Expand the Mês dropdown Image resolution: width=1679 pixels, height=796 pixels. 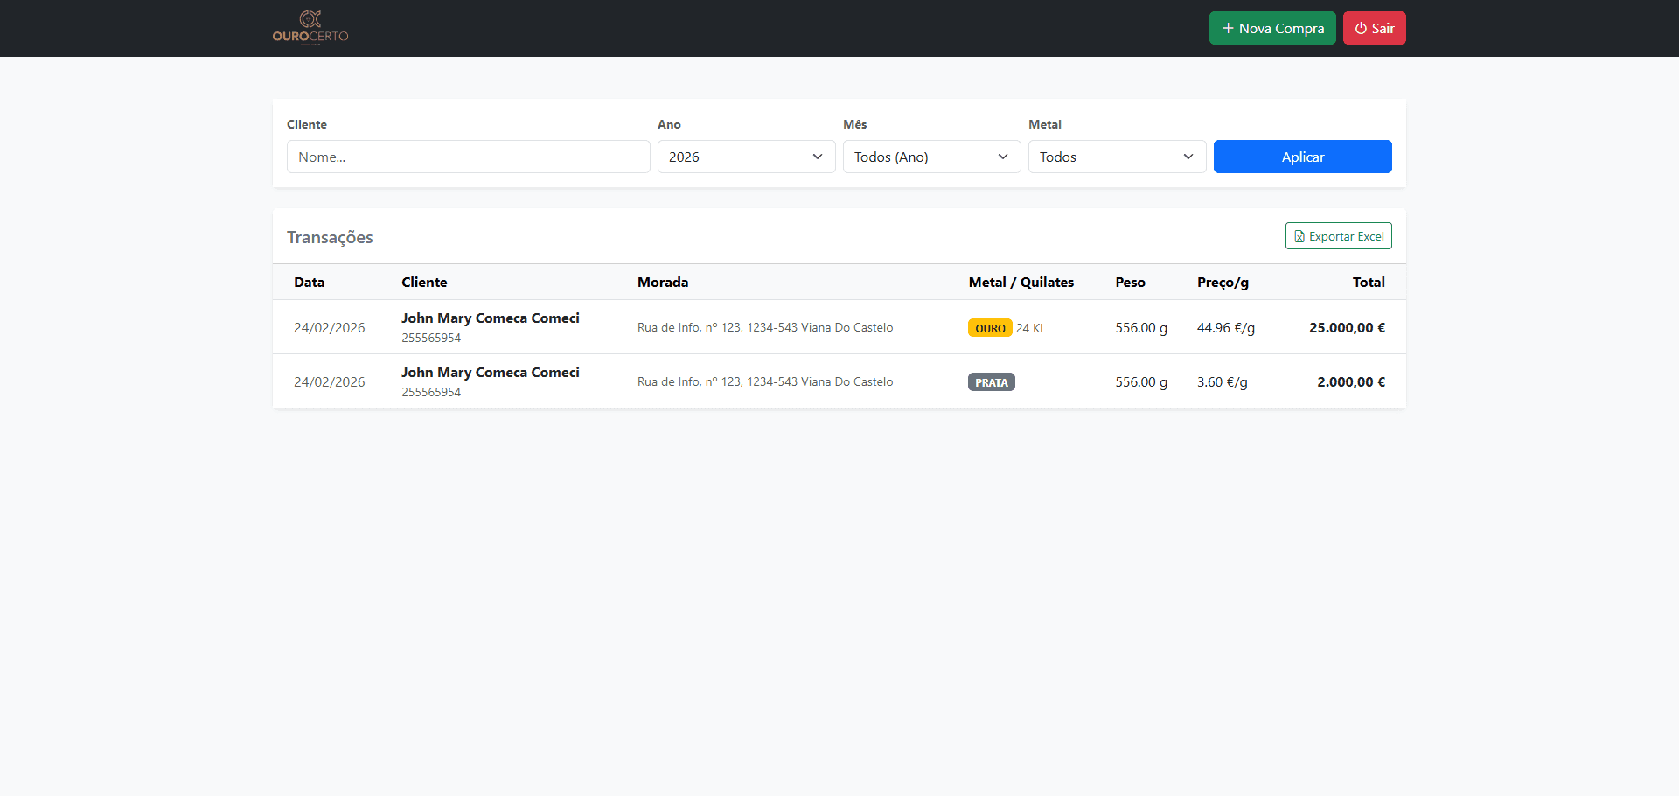point(931,157)
